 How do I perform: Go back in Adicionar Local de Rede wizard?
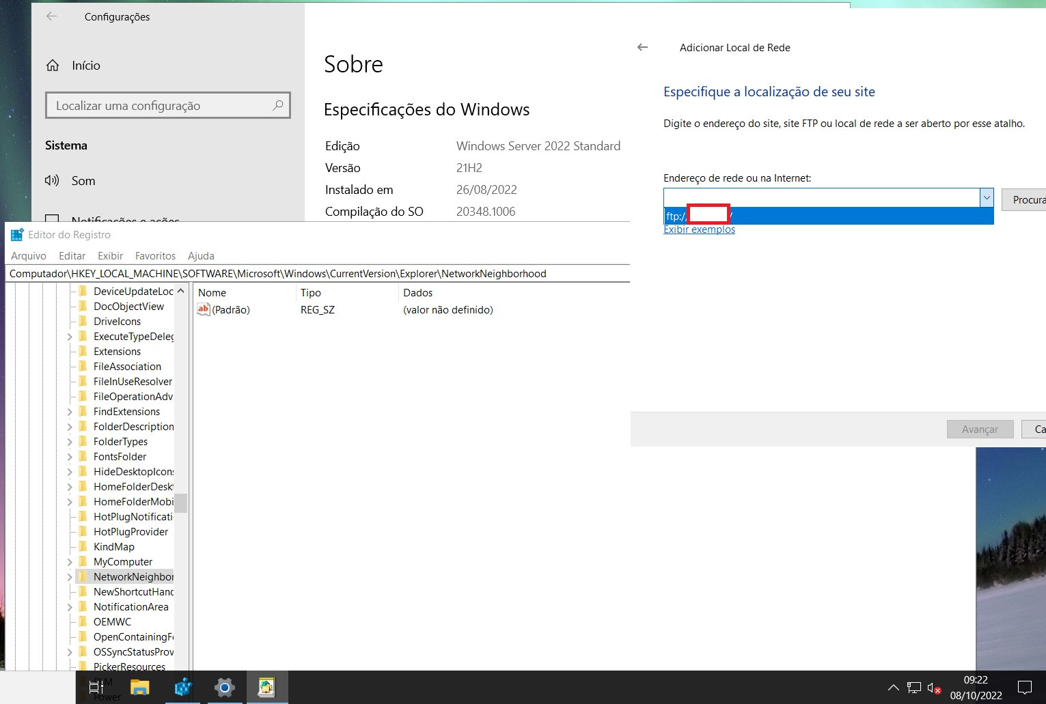(x=642, y=47)
